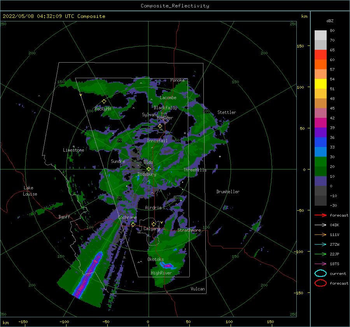The width and height of the screenshot is (350, 327).
Task: Select the cyan 27ZW arrow legend icon
Action: [x=320, y=245]
